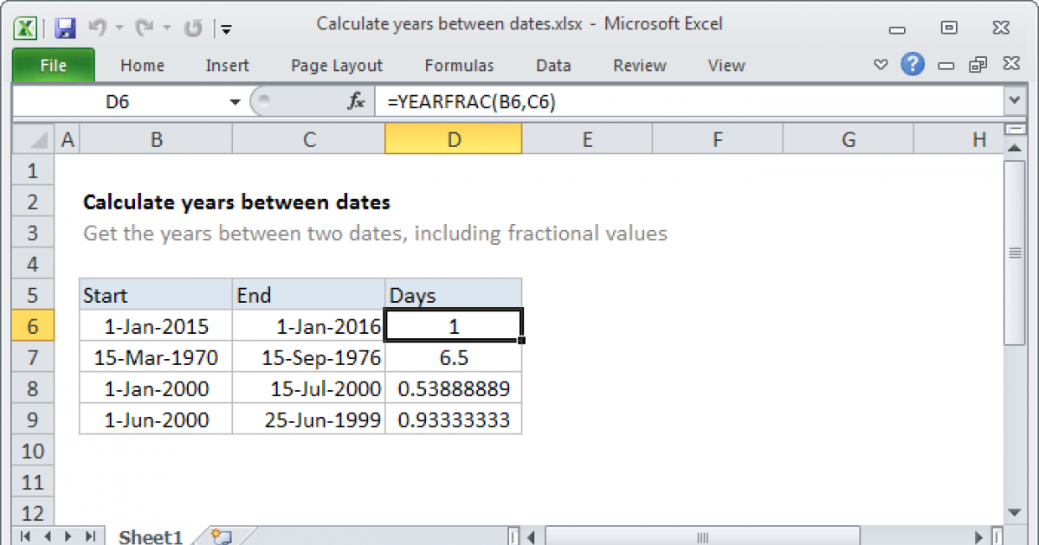Switch to the Data ribbon tab
Image resolution: width=1039 pixels, height=545 pixels.
[x=552, y=65]
